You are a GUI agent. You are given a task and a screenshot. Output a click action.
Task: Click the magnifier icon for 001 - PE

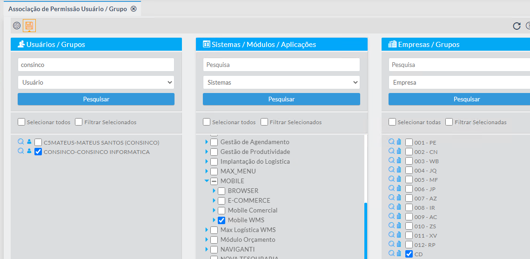pyautogui.click(x=392, y=142)
